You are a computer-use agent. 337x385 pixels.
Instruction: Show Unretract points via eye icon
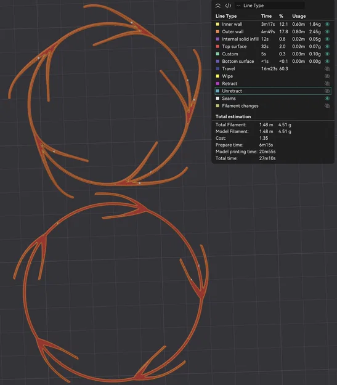point(327,91)
